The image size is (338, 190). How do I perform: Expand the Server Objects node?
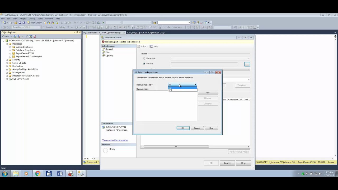pyautogui.click(x=7, y=63)
